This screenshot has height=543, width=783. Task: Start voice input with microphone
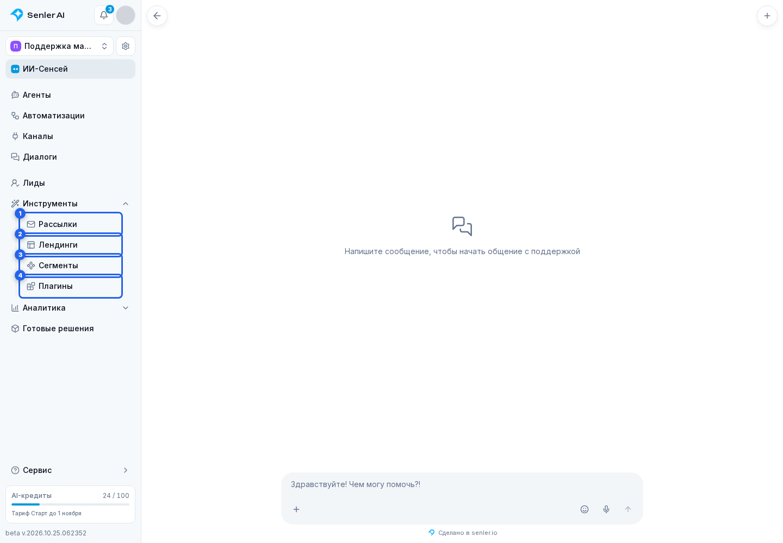[606, 509]
